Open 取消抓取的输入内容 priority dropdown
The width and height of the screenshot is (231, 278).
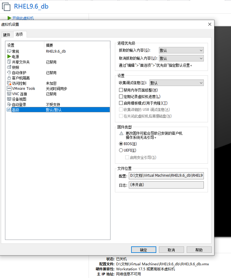pyautogui.click(x=181, y=58)
